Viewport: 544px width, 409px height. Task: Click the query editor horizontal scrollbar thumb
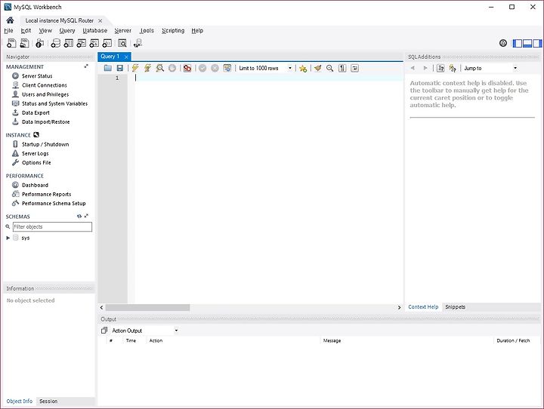tap(148, 307)
